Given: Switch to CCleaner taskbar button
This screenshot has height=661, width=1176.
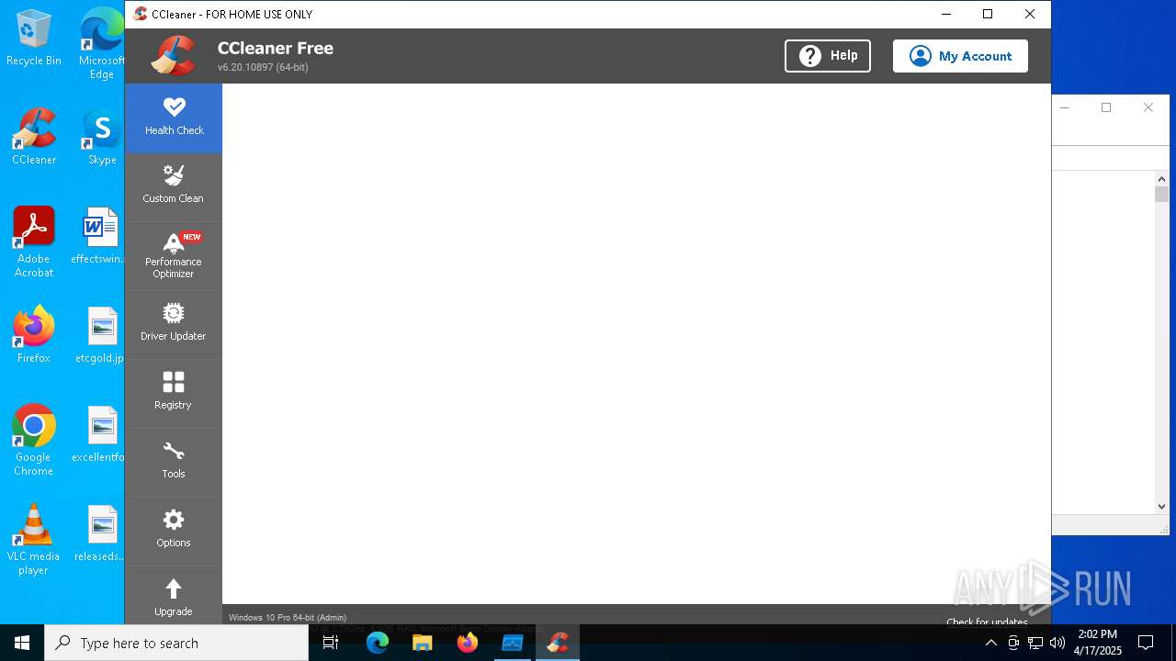Looking at the screenshot, I should 557,643.
